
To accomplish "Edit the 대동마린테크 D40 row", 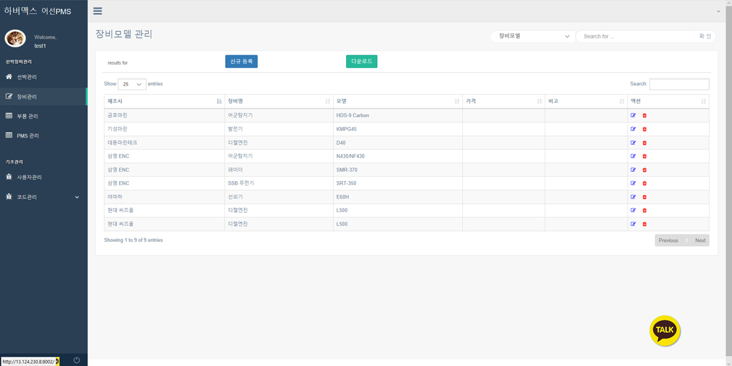I will pyautogui.click(x=633, y=143).
